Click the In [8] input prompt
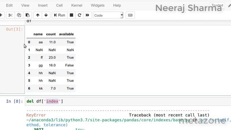This screenshot has width=231, height=130. [14, 101]
